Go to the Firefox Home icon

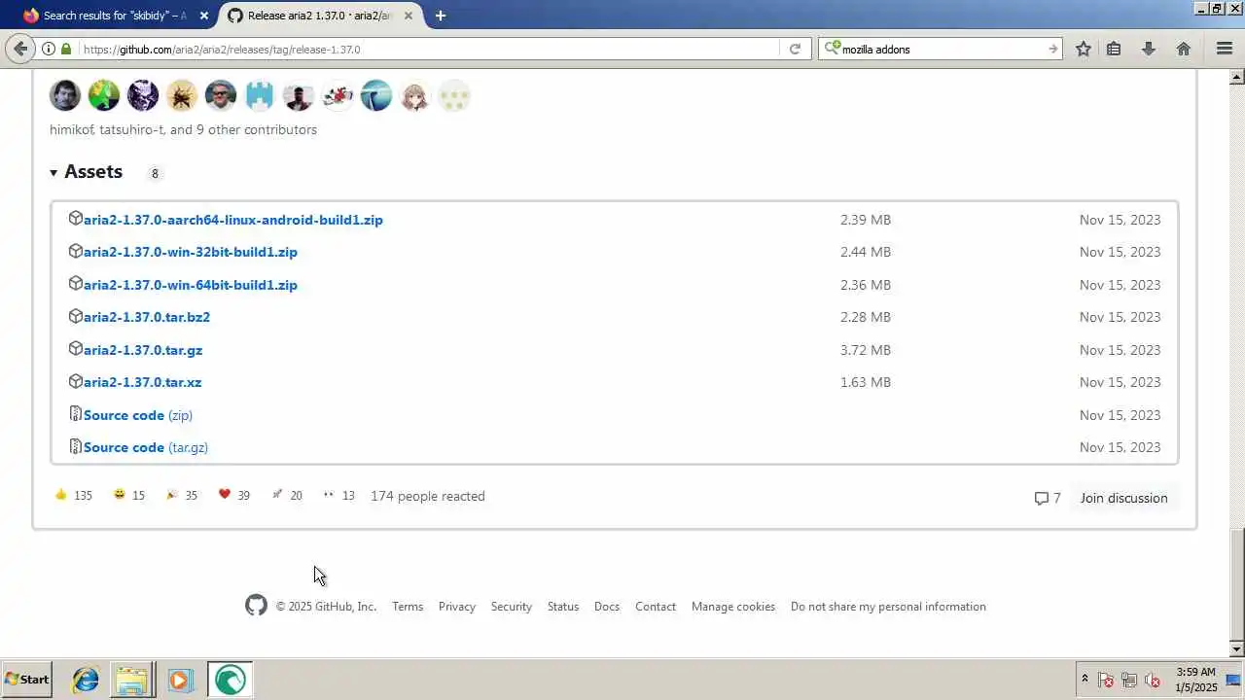[x=1184, y=49]
